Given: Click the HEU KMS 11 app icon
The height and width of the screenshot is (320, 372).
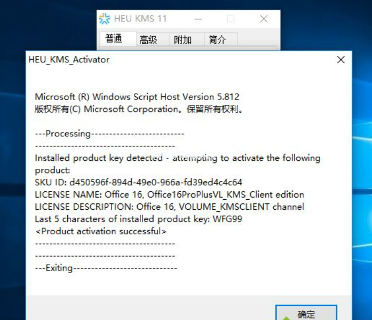Looking at the screenshot, I should pyautogui.click(x=105, y=19).
